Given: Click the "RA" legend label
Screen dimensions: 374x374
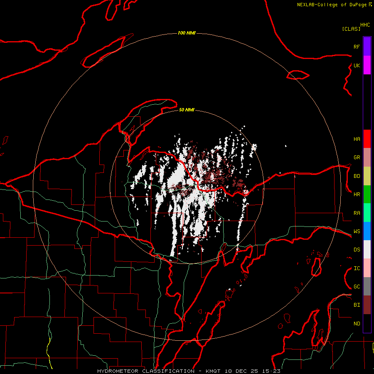Looking at the screenshot, I should 357,213.
